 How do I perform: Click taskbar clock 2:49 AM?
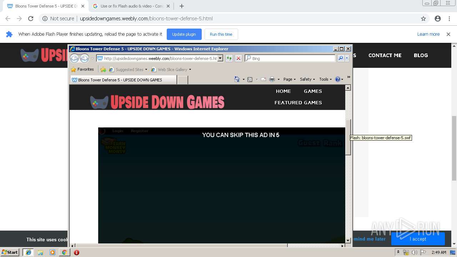click(x=439, y=252)
